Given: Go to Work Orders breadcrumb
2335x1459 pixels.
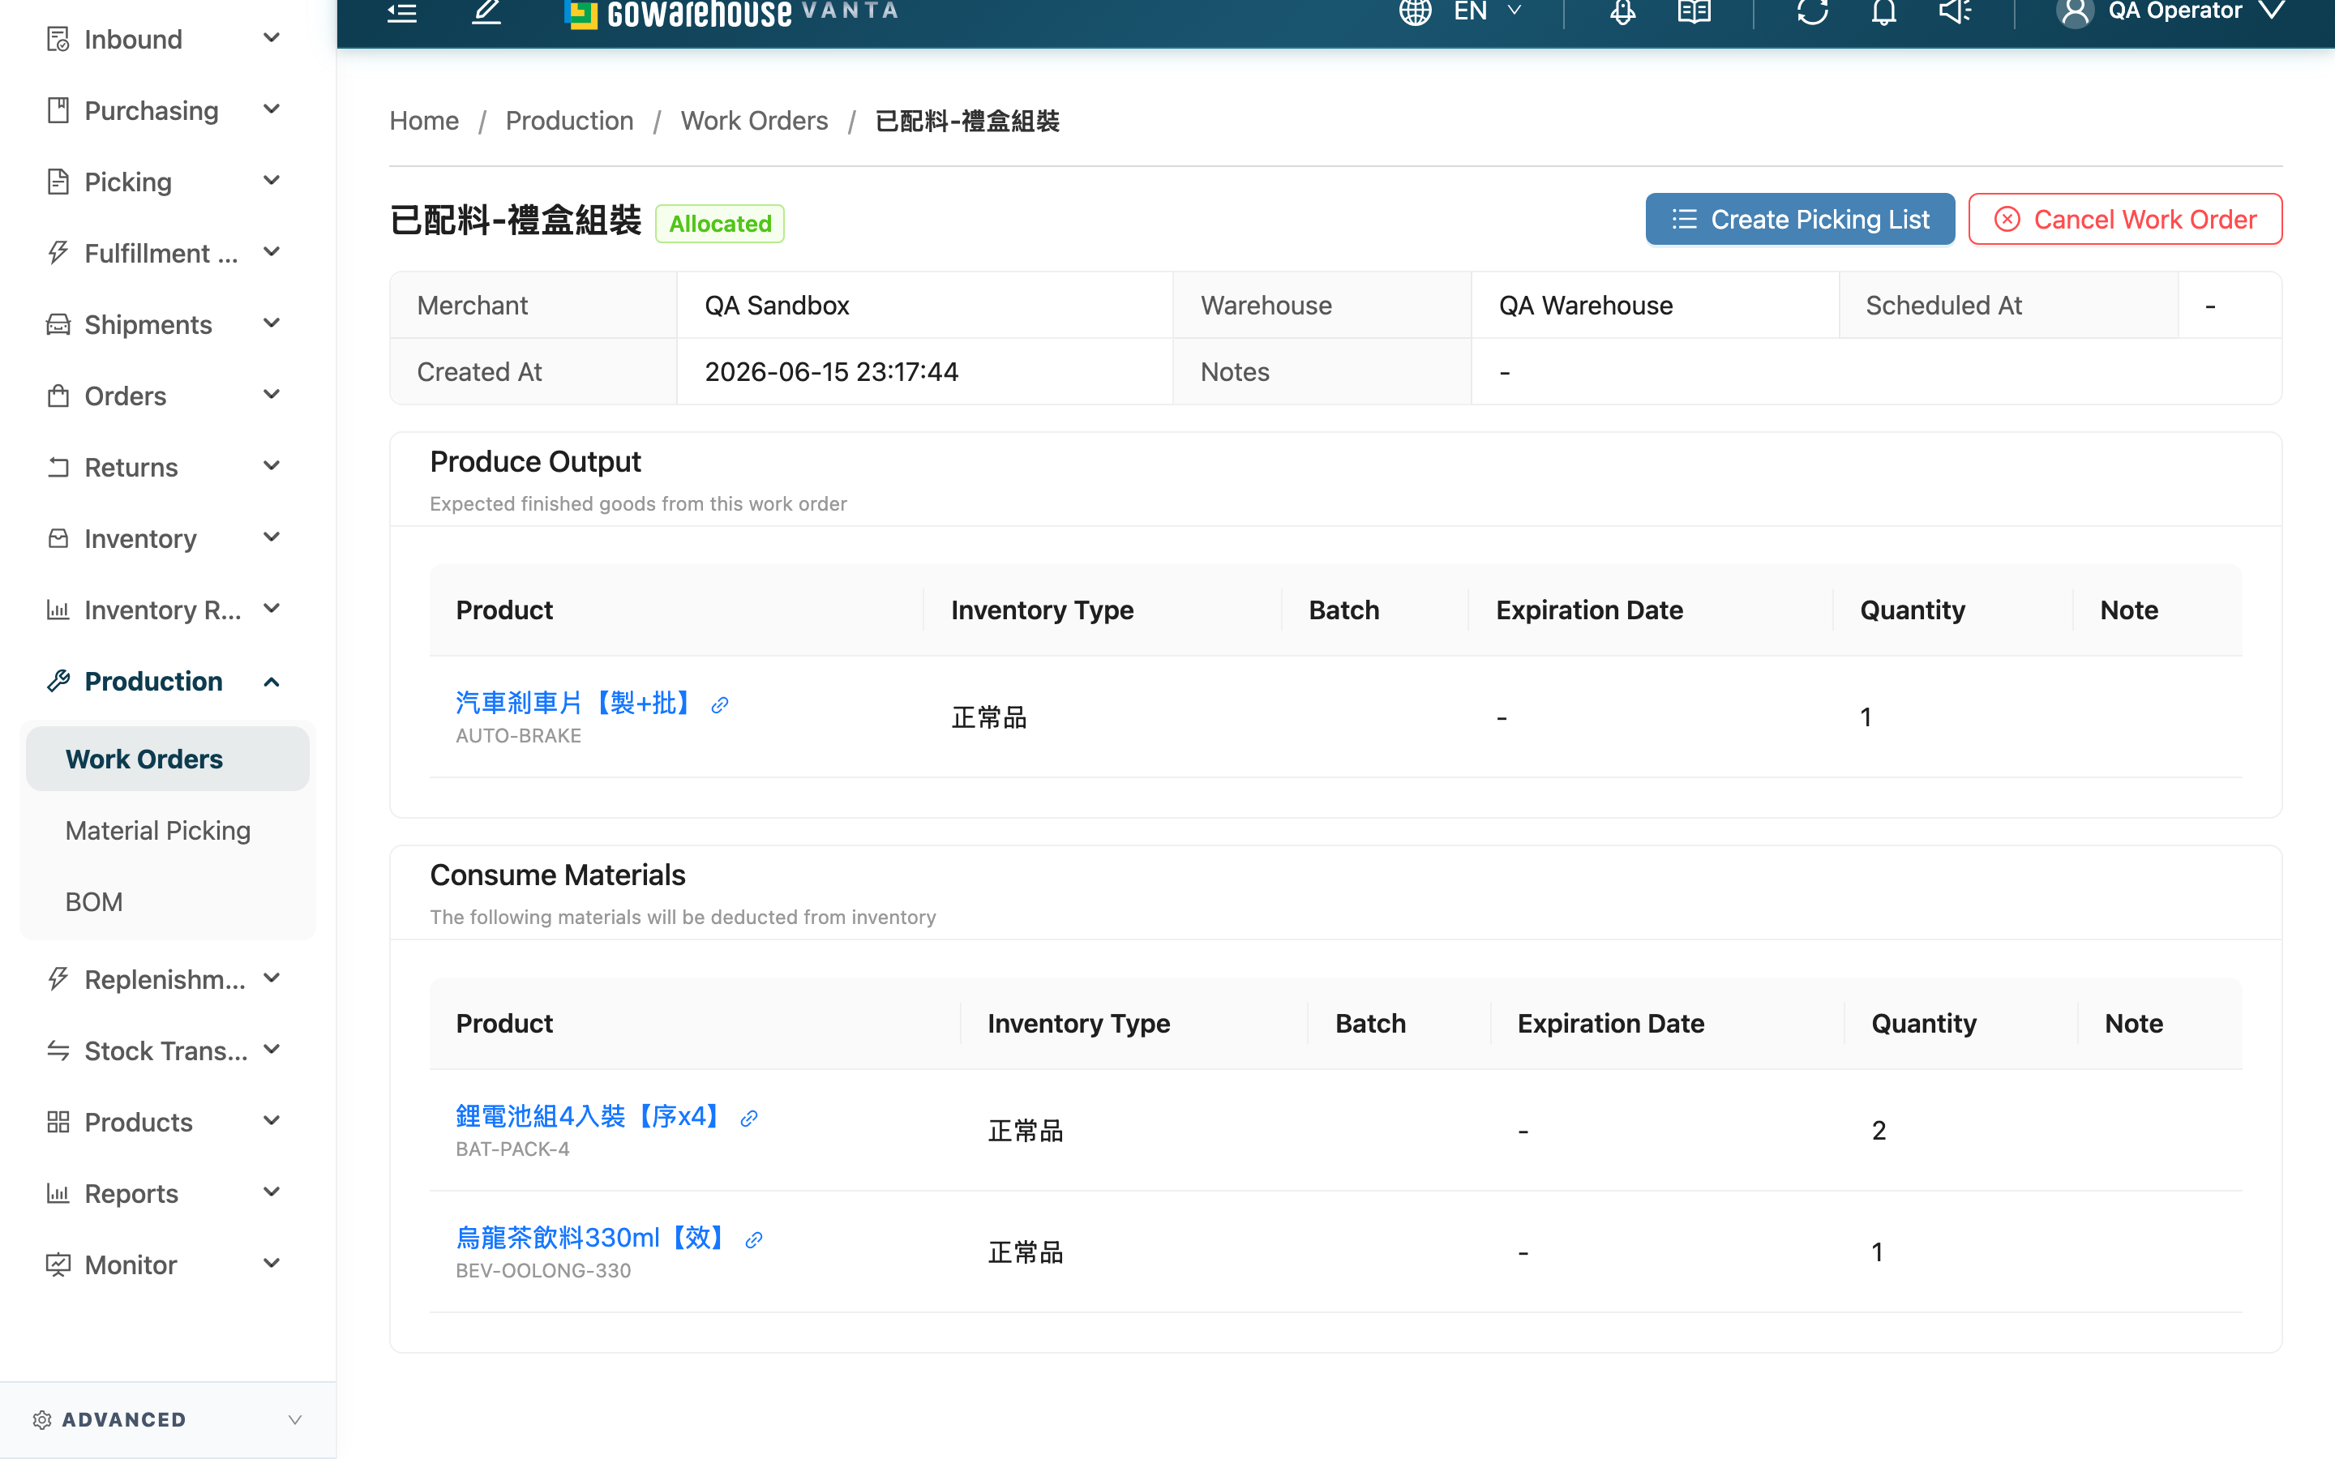Looking at the screenshot, I should 755,121.
